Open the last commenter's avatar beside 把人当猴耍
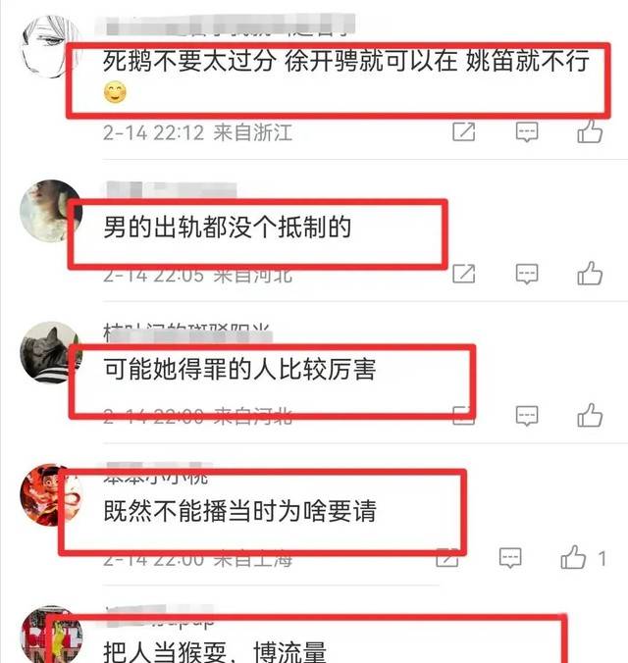The image size is (628, 663). coord(51,635)
